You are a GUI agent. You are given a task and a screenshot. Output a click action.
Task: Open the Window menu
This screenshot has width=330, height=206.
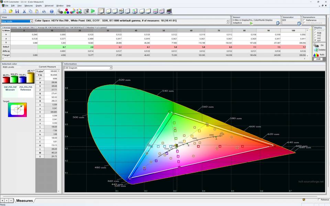coord(60,6)
